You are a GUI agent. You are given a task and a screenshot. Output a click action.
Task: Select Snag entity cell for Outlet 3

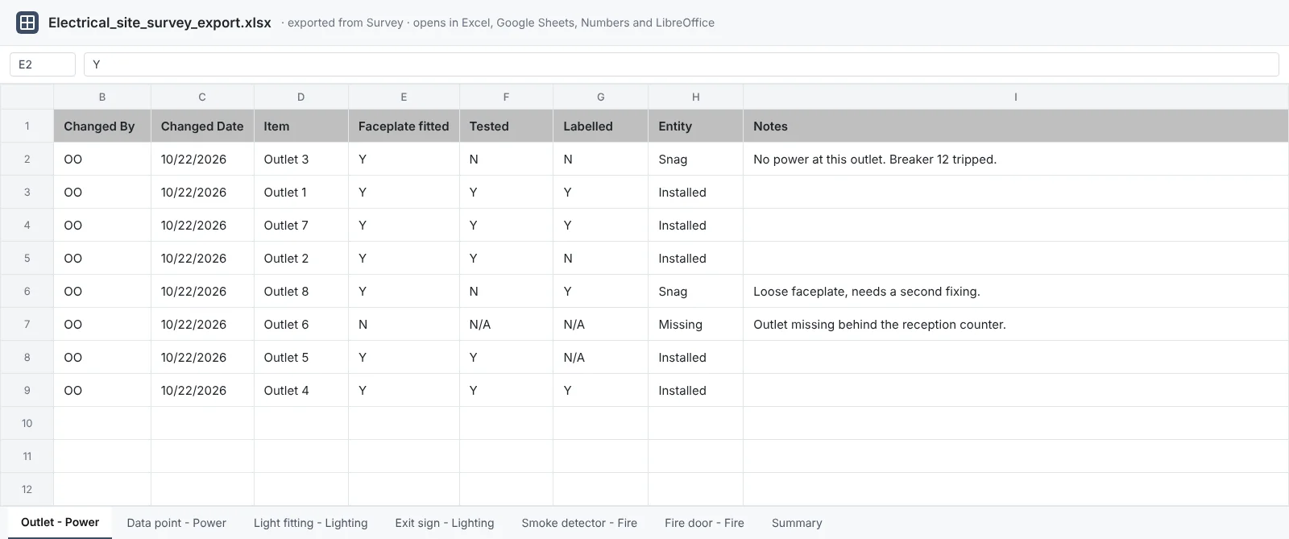point(695,159)
